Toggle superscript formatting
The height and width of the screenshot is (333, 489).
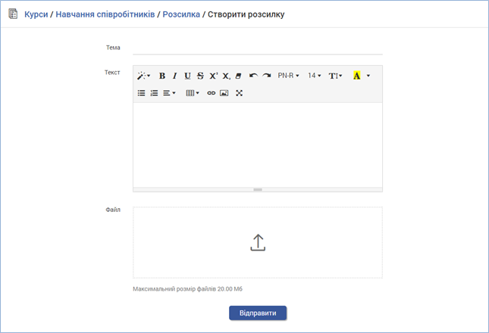213,76
